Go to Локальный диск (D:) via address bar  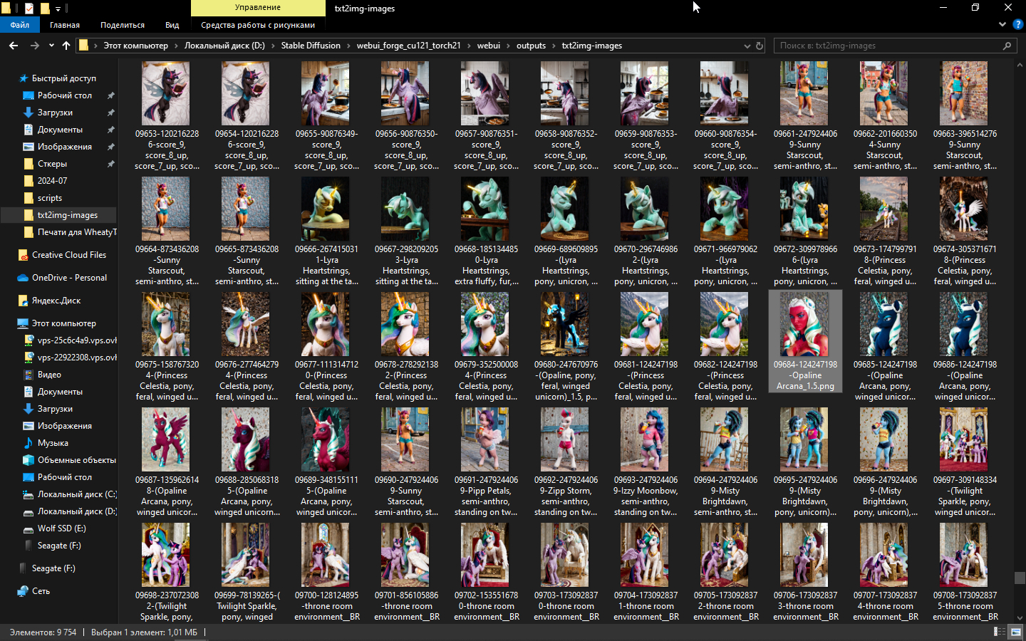[224, 46]
